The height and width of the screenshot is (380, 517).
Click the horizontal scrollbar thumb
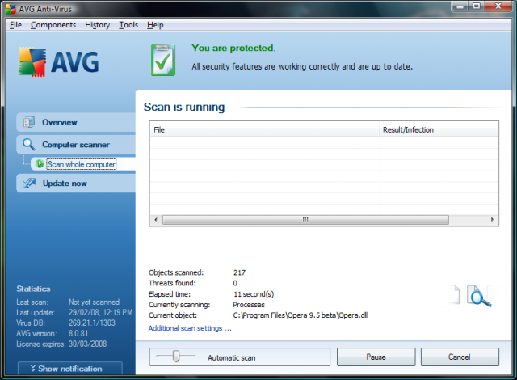tap(305, 220)
